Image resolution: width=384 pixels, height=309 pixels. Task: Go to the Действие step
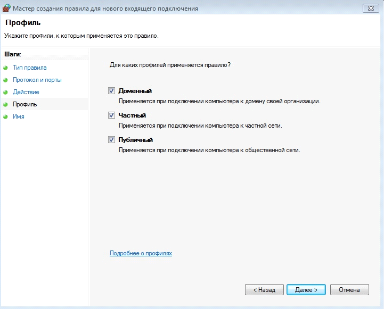pyautogui.click(x=26, y=92)
